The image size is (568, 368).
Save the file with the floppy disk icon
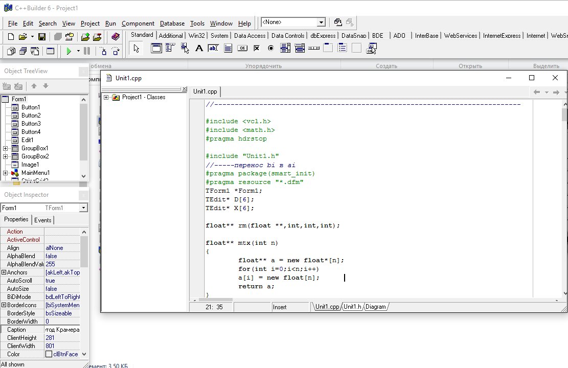tap(42, 37)
